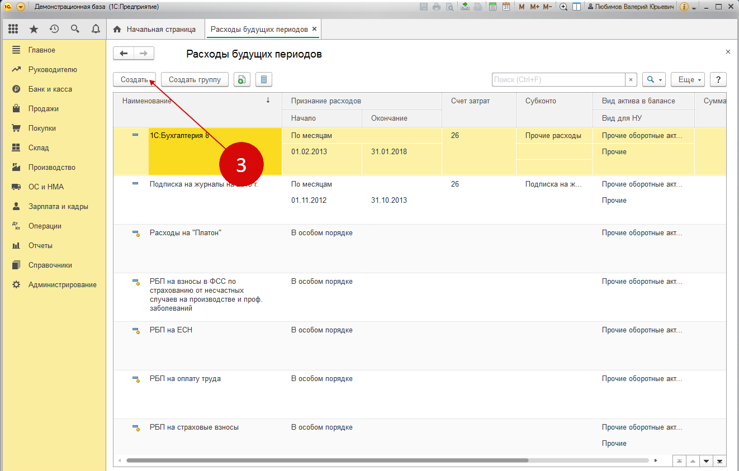Viewport: 739px width, 471px height.
Task: Close the Расходы будущих периодов tab
Action: pyautogui.click(x=315, y=29)
